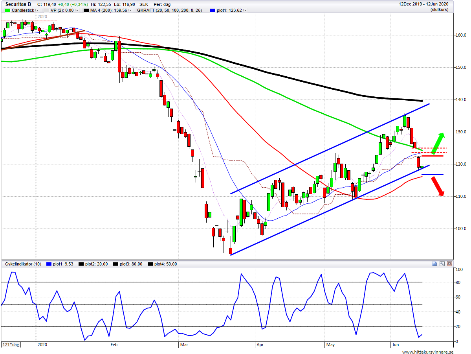Click the date range 12Dec 2019 - 12Jun 2020
The height and width of the screenshot is (354, 471).
click(423, 4)
